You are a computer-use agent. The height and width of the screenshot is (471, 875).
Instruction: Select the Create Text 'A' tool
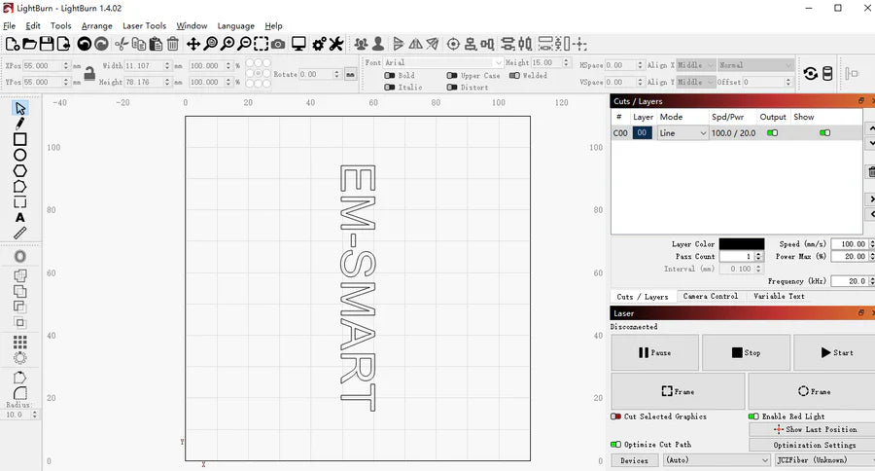tap(20, 217)
